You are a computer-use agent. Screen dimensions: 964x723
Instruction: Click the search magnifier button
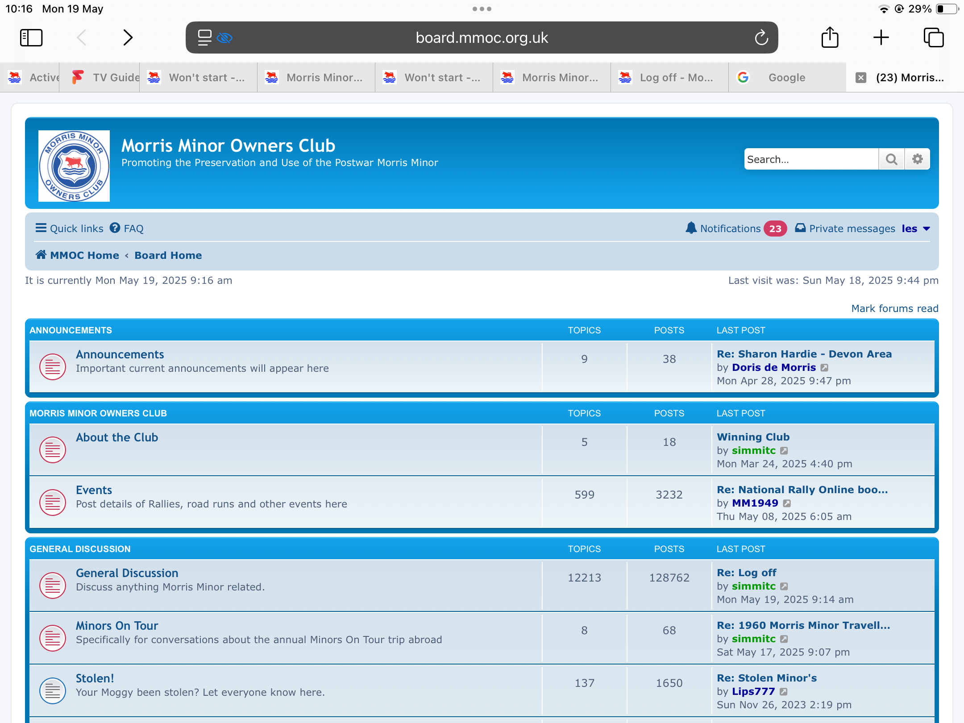coord(892,159)
